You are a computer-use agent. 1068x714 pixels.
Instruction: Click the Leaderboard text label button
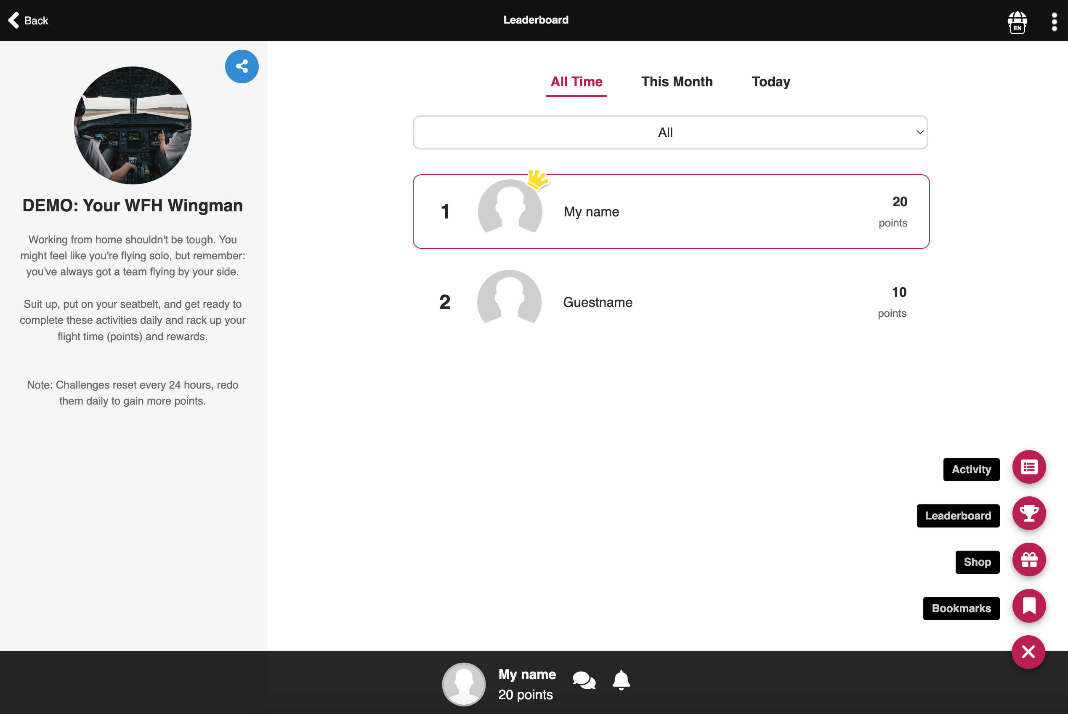(x=958, y=516)
